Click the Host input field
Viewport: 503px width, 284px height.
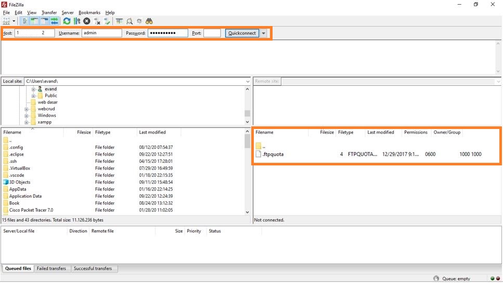click(x=35, y=33)
